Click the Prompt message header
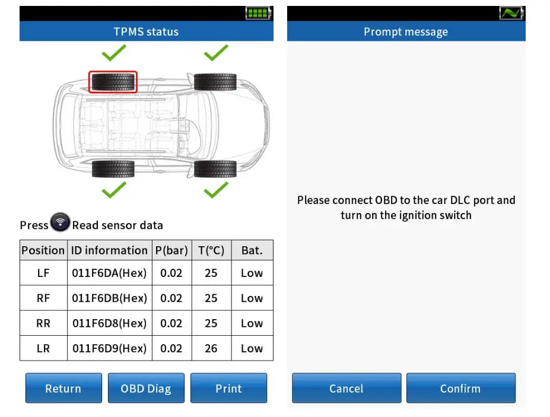Screen dimensions: 550x417 pos(405,31)
